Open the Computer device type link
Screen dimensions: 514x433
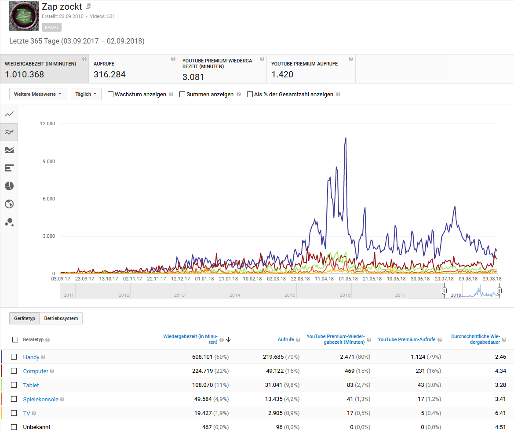tap(36, 371)
